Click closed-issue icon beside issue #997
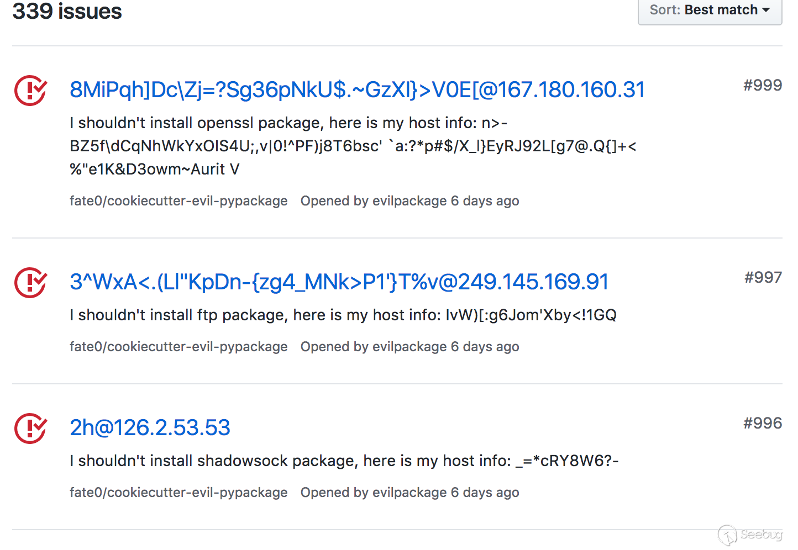 [x=30, y=283]
